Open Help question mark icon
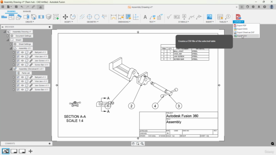The height and width of the screenshot is (155, 276). point(264,7)
